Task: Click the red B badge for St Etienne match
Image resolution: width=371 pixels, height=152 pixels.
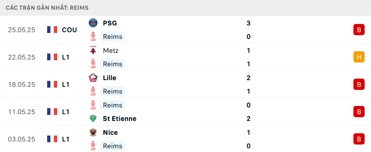Action: (359, 112)
